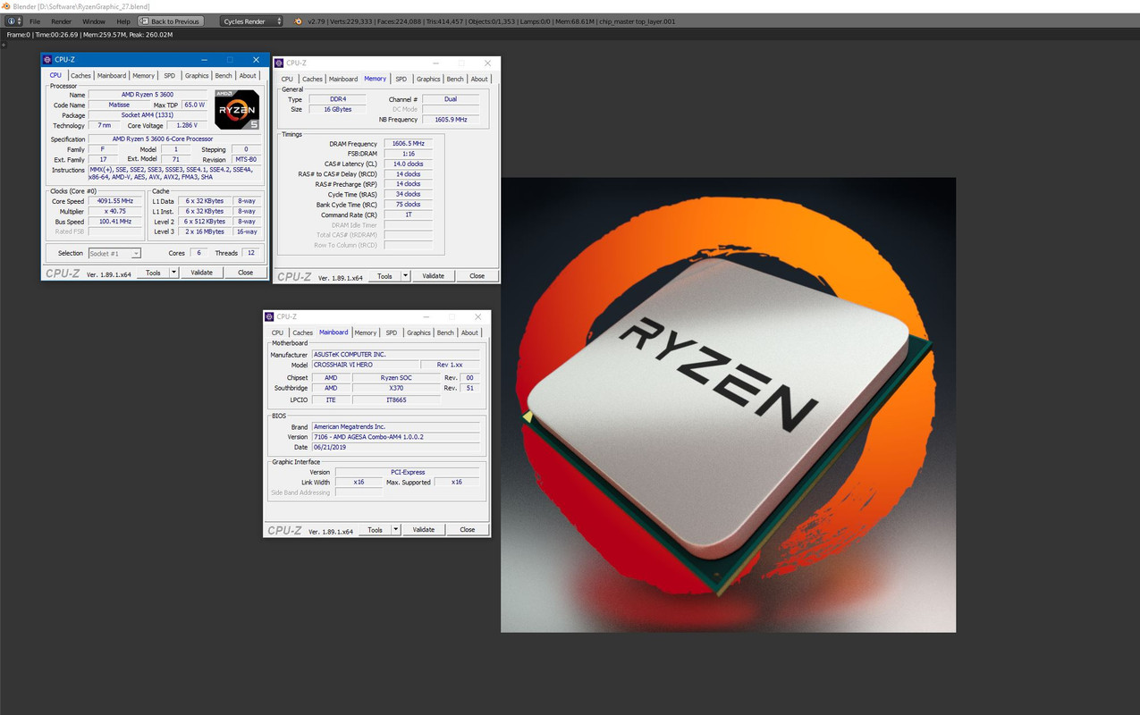This screenshot has width=1140, height=715.
Task: Click the Multiplier value x 40.75
Action: point(116,212)
